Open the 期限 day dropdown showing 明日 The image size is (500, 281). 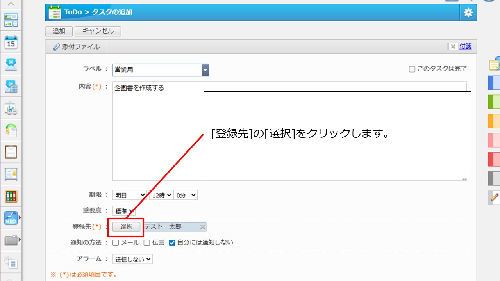(130, 195)
